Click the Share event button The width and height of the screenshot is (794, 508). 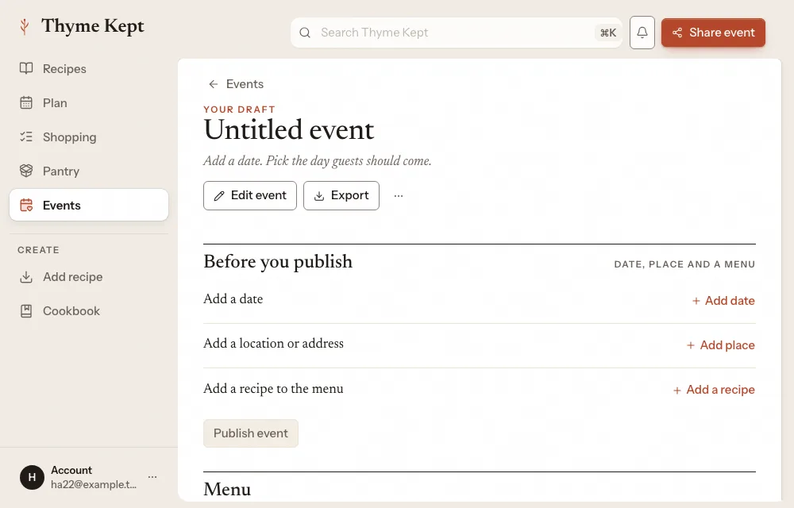(713, 33)
